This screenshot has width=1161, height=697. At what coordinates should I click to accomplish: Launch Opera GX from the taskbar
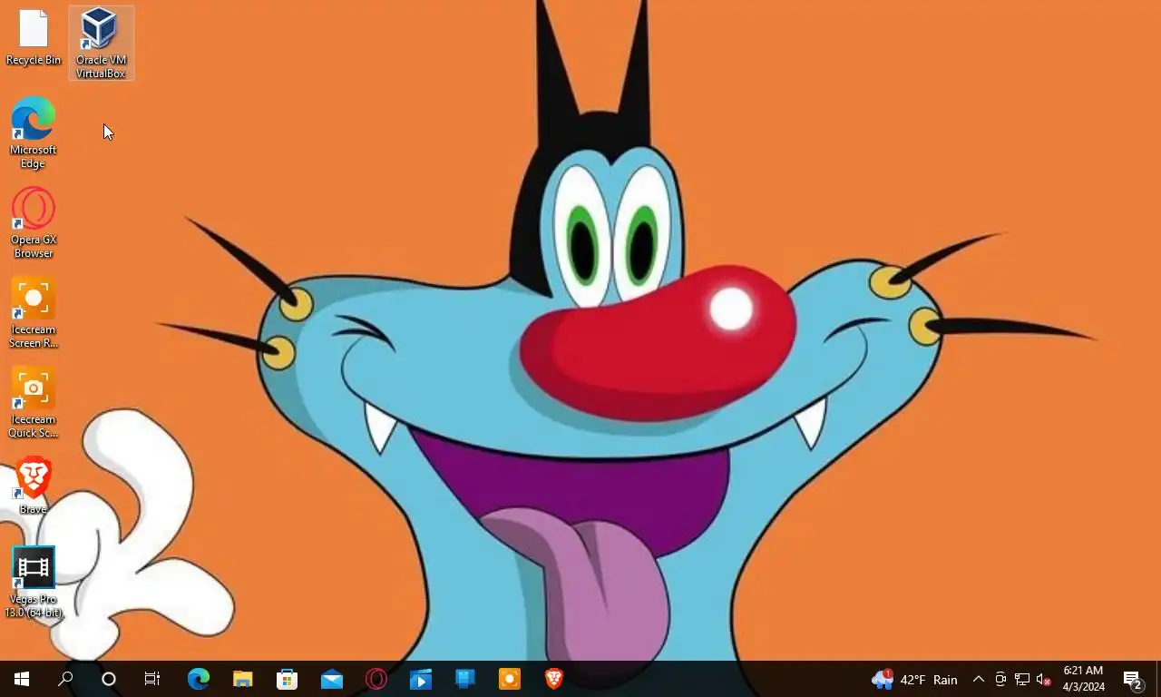376,679
